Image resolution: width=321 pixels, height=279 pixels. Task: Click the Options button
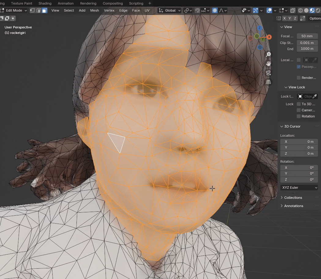(315, 18)
